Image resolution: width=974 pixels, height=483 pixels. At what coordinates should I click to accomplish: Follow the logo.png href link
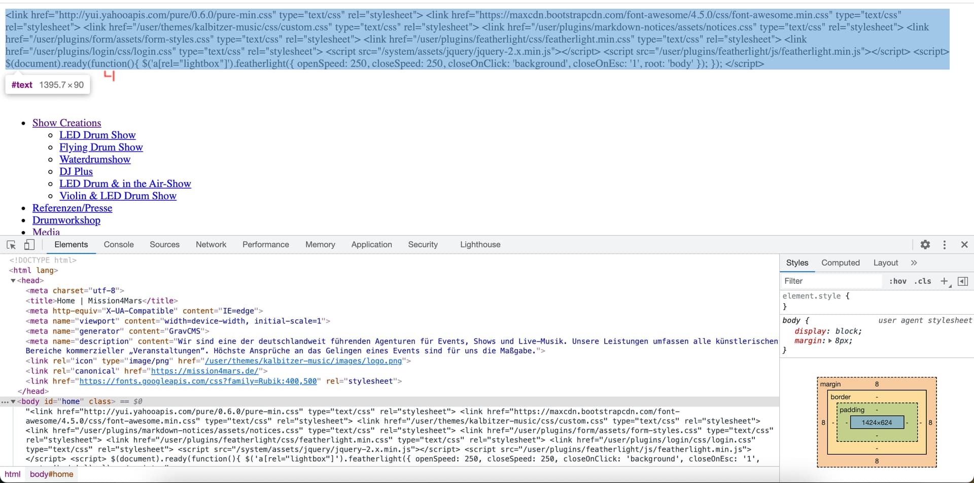tap(303, 361)
